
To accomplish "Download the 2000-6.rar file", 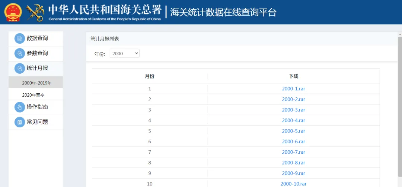I will coord(294,141).
